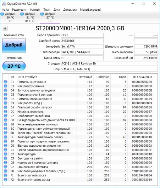This screenshot has height=188, width=160.
Task: Click the SATA/300 | SATA/600 transfer field
Action: (82, 52)
